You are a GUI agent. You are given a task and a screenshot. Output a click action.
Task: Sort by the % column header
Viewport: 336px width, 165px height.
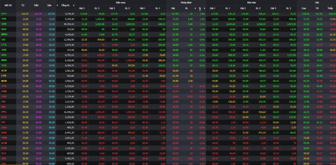point(200,8)
